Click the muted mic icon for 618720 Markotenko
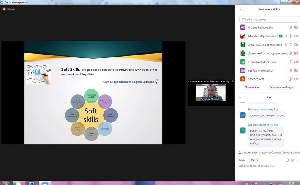This screenshot has height=185, width=300. point(291,70)
